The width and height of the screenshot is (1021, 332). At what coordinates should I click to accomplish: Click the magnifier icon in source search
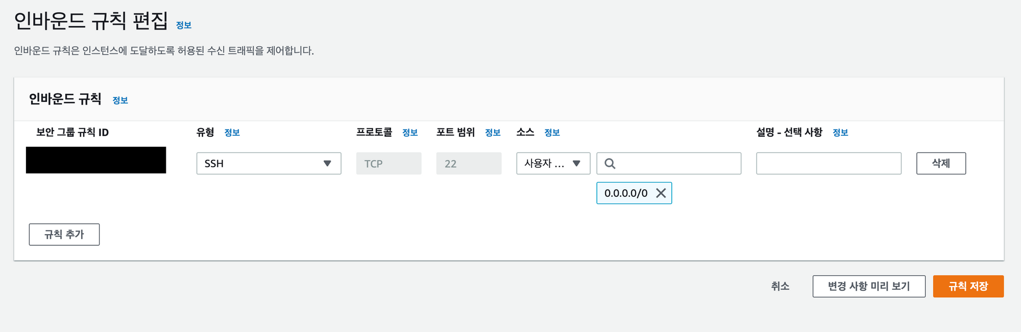pyautogui.click(x=610, y=163)
